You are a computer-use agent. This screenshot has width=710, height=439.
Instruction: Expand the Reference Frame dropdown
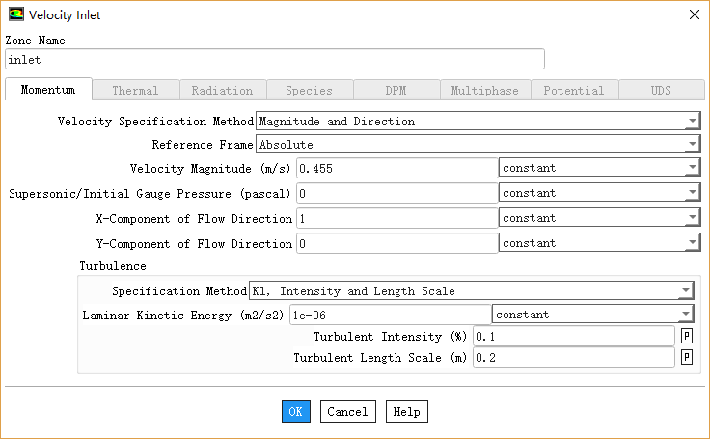coord(478,145)
